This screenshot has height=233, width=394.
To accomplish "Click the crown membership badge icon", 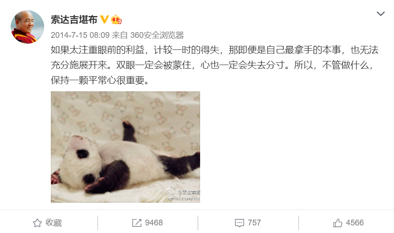I will (116, 19).
